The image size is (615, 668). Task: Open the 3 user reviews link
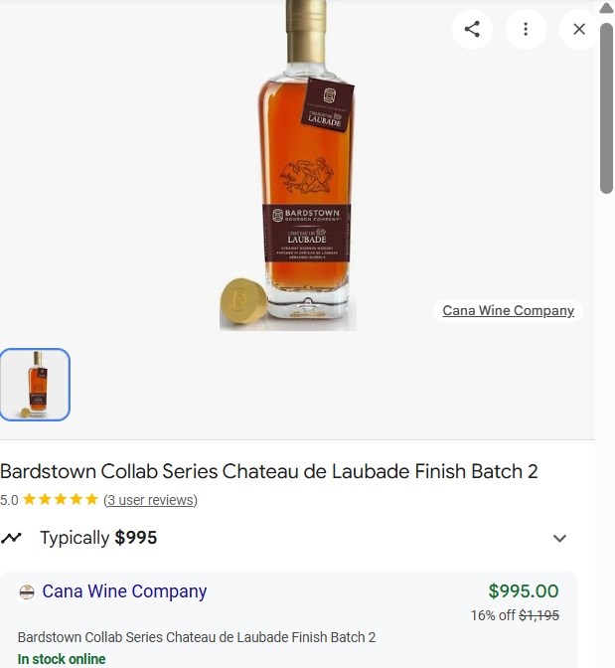pos(150,500)
